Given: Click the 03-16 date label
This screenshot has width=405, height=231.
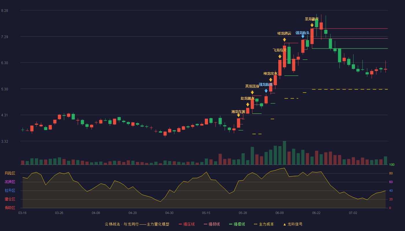Looking at the screenshot, I should 22,213.
